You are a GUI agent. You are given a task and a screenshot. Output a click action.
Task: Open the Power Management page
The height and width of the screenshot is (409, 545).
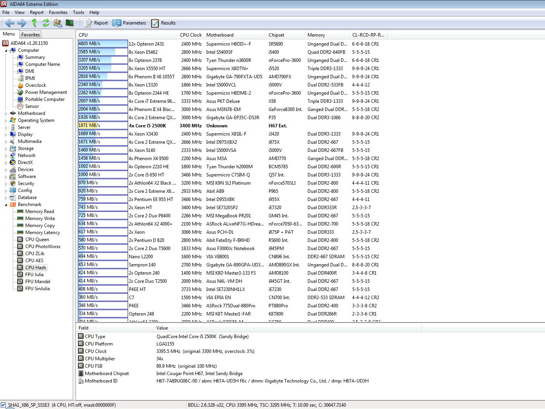tap(46, 92)
